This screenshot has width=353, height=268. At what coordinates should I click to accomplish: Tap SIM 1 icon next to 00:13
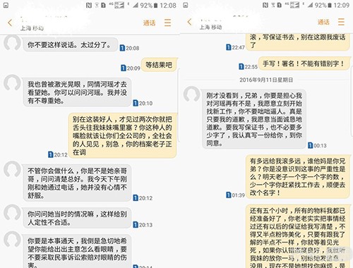311,145
